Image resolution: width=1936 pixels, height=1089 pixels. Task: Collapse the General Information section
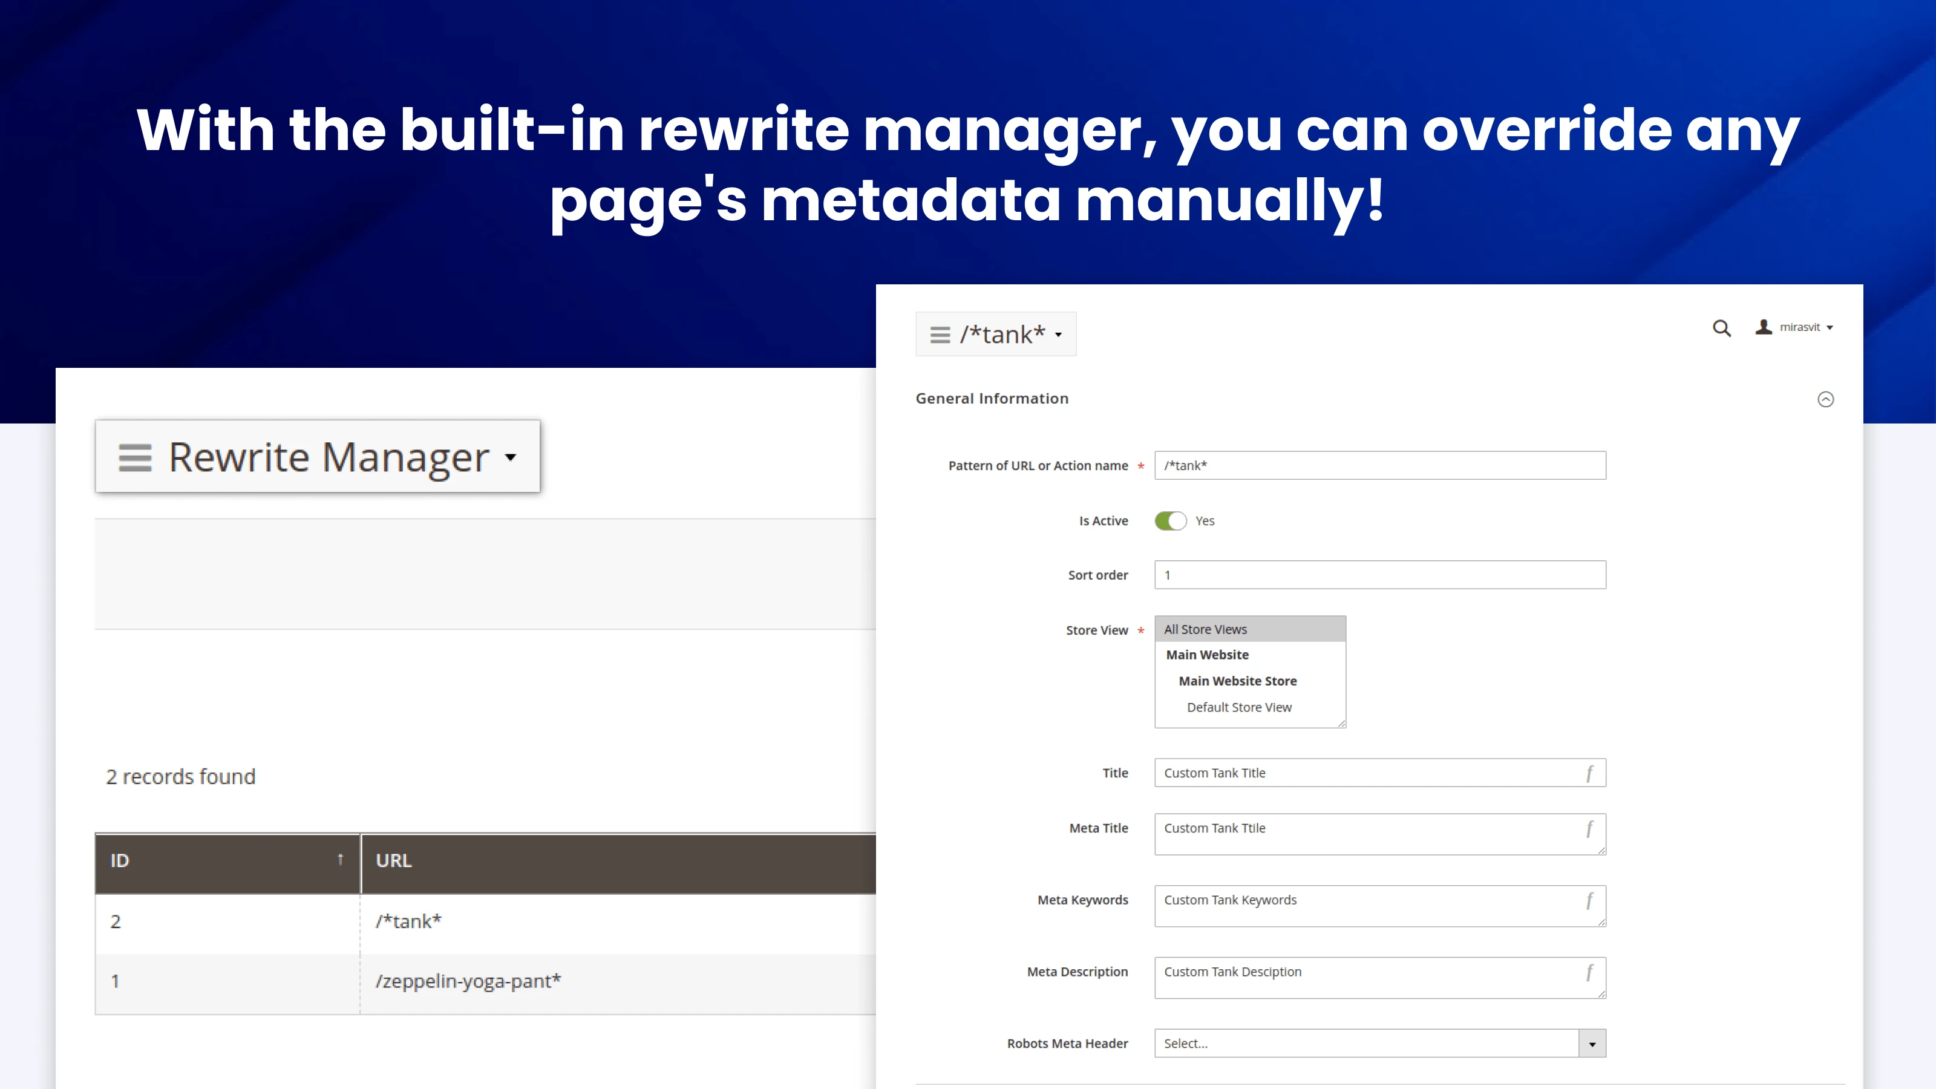(1826, 399)
